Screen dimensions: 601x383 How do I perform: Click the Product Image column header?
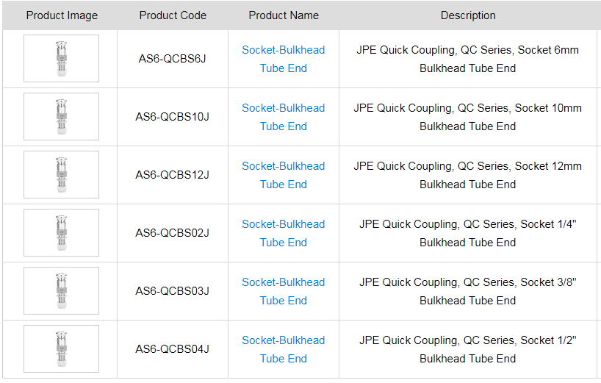tap(62, 15)
